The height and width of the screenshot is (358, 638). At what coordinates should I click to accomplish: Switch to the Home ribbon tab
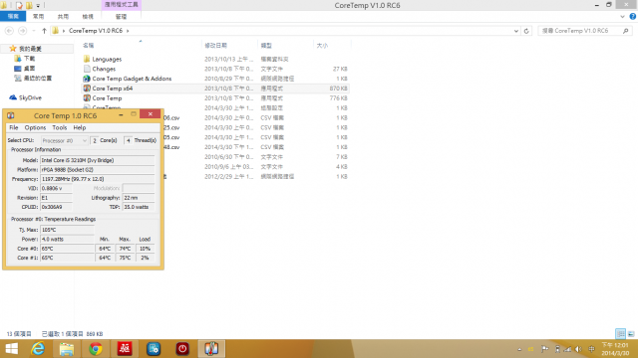point(38,17)
